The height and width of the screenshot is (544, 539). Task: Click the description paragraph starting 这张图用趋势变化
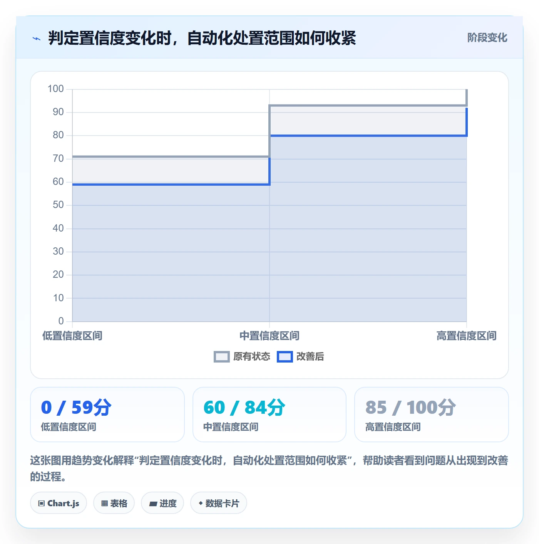[269, 468]
